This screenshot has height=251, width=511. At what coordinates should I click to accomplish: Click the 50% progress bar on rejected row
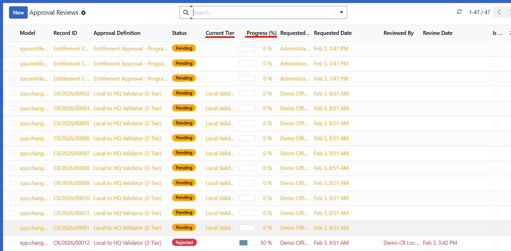tap(247, 243)
